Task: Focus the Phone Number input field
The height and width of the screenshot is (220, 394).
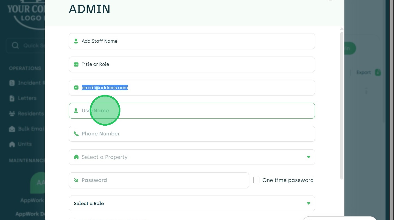Action: (x=192, y=134)
